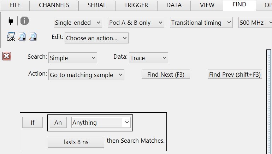
Task: Click the 'lasts 8 ns' duration button
Action: 76,142
